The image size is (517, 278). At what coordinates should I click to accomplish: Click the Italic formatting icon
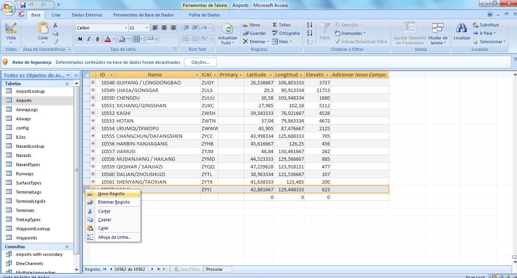(89, 39)
